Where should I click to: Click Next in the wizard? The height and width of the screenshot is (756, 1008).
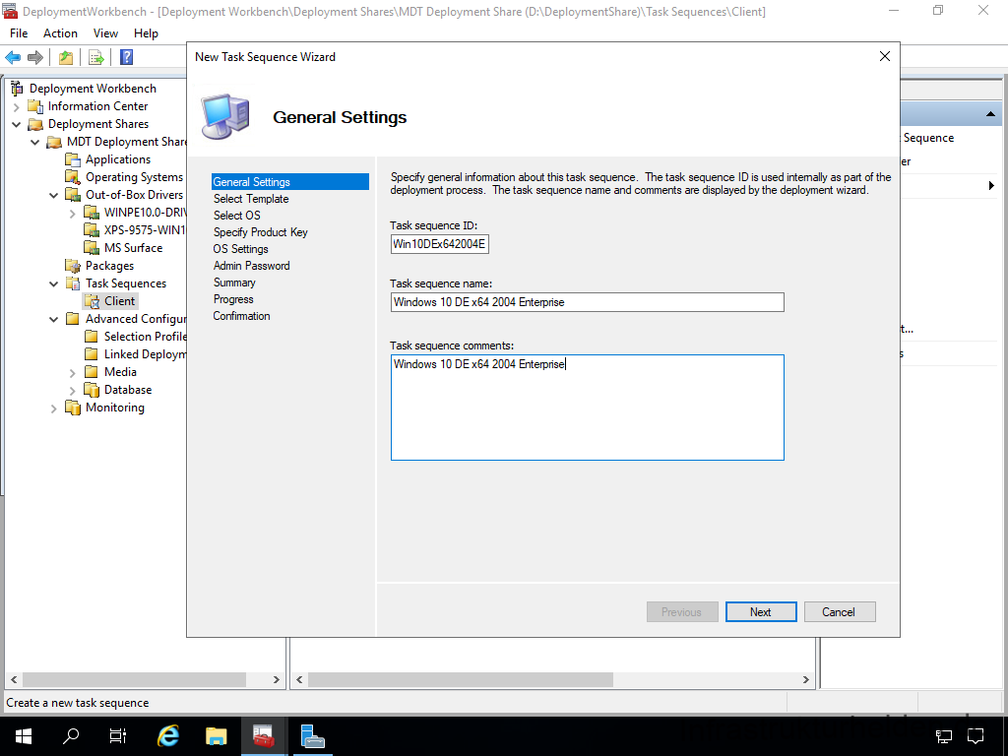[x=761, y=612]
